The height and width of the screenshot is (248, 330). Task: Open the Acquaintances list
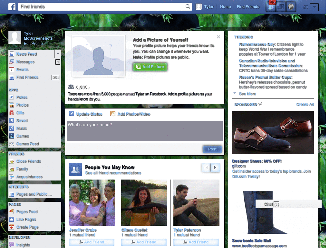(29, 177)
